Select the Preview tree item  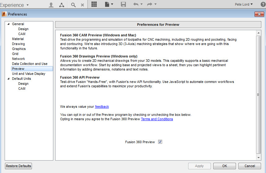pos(32,69)
